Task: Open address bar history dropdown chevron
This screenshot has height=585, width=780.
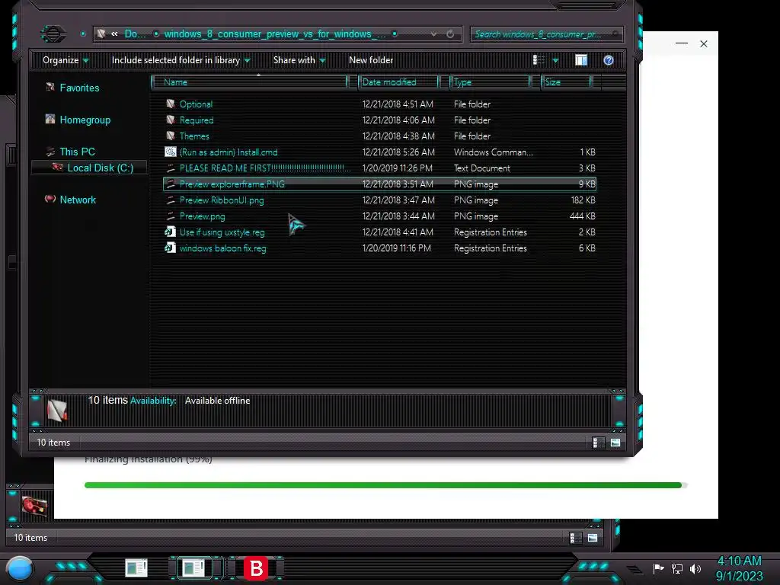Action: [433, 34]
